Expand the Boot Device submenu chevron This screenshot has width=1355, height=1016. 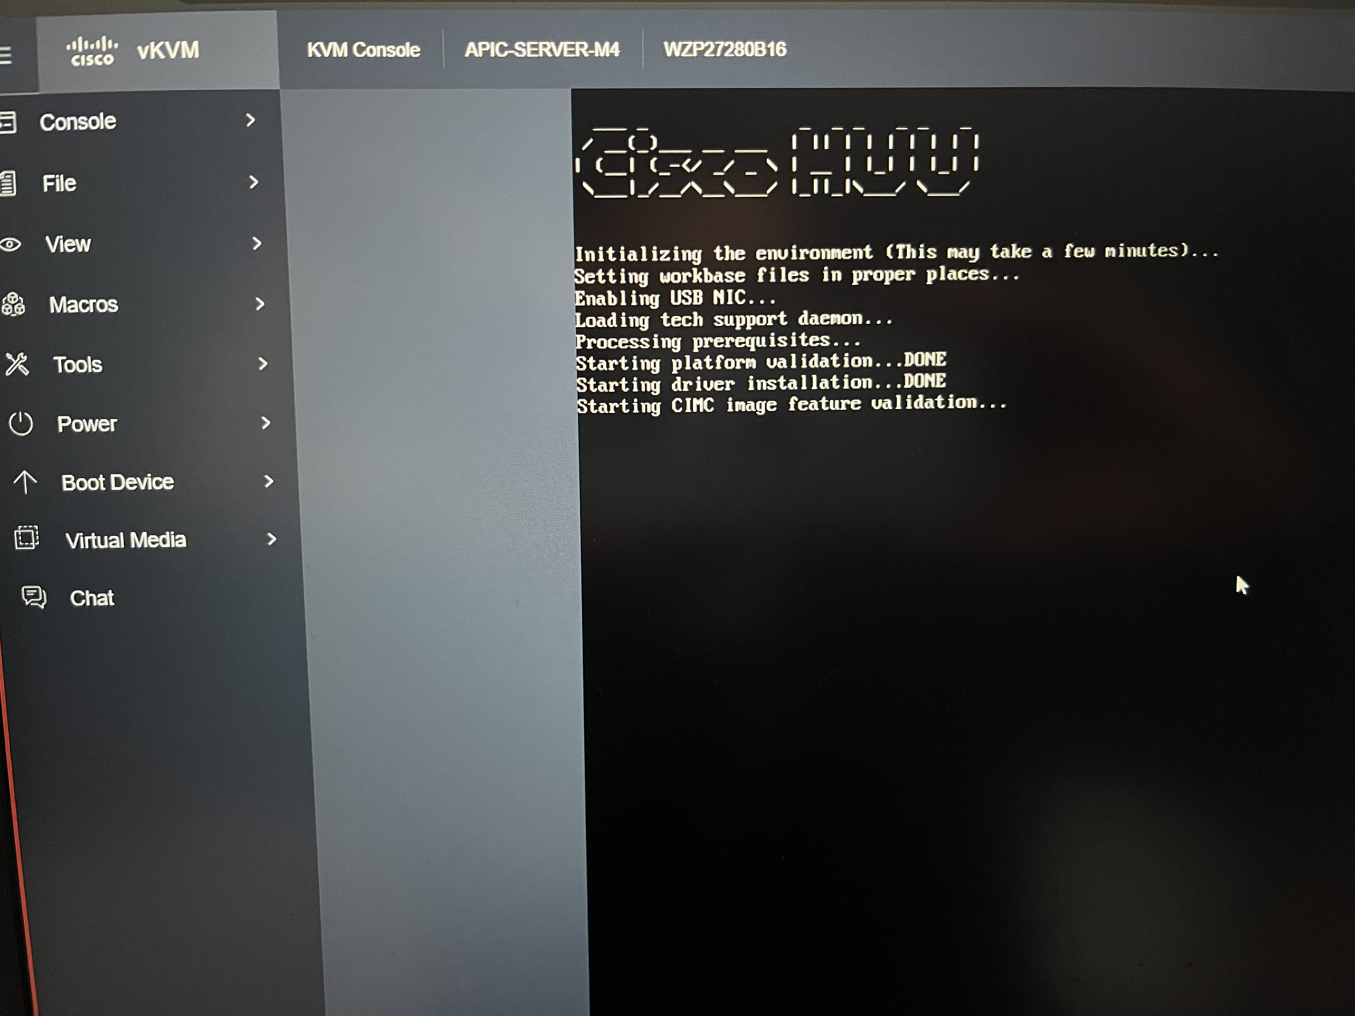tap(269, 481)
